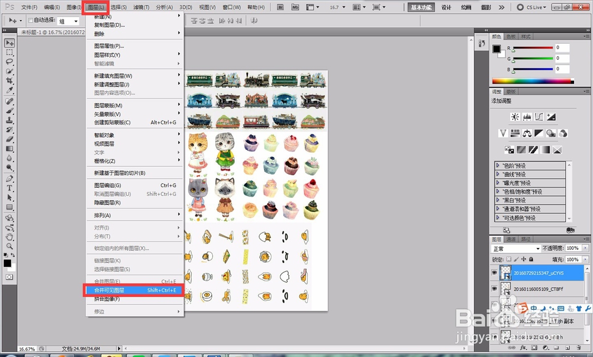Add a Brightness/Contrast adjustment
593x357 pixels.
pyautogui.click(x=515, y=117)
